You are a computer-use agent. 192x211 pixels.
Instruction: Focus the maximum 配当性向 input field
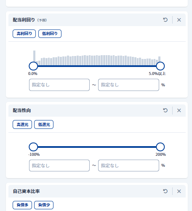pos(128,166)
